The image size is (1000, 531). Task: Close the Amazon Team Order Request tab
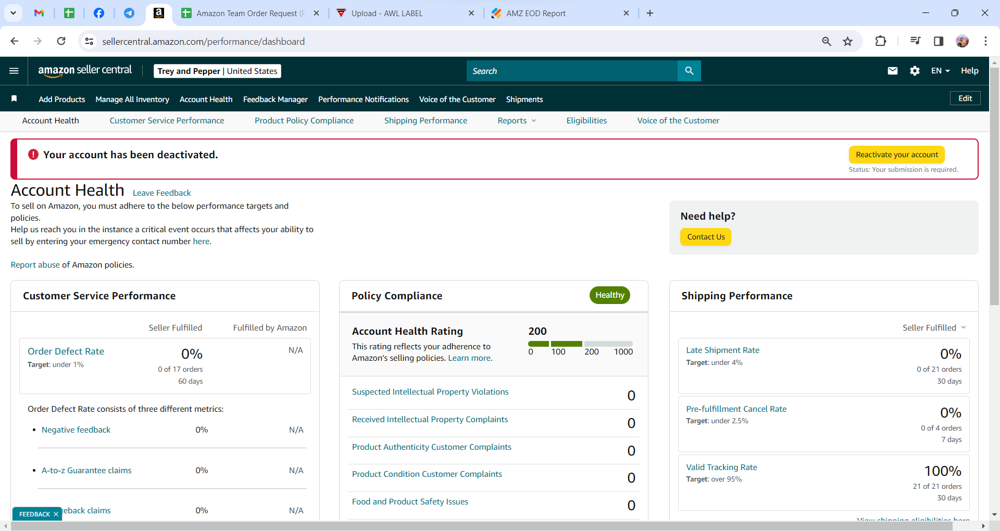[x=316, y=13]
